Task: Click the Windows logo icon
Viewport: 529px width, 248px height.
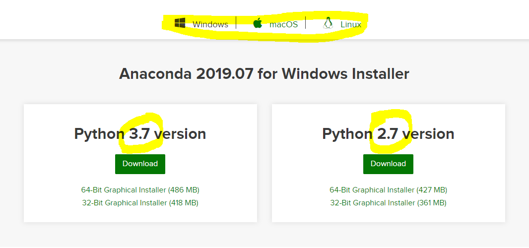Action: (x=180, y=23)
